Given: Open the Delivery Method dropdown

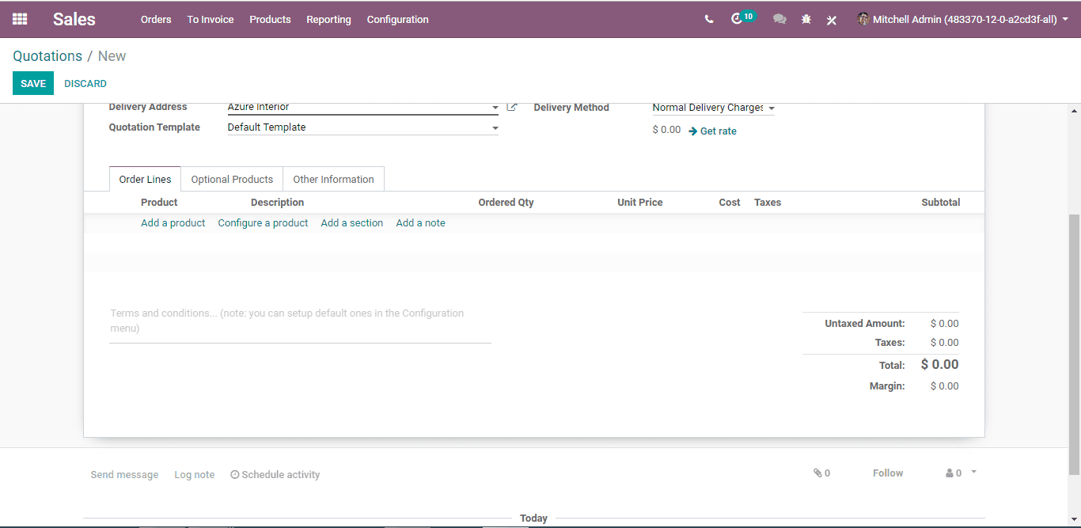Looking at the screenshot, I should (x=713, y=108).
